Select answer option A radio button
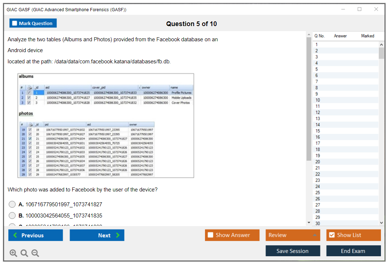The width and height of the screenshot is (390, 266). pyautogui.click(x=12, y=204)
